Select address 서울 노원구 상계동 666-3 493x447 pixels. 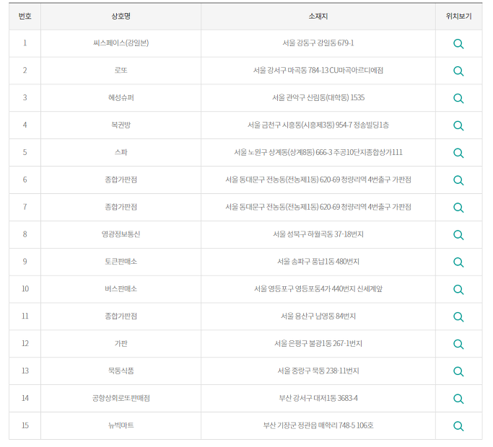click(x=318, y=152)
